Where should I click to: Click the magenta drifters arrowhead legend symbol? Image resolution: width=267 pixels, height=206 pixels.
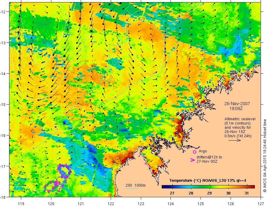pyautogui.click(x=192, y=160)
